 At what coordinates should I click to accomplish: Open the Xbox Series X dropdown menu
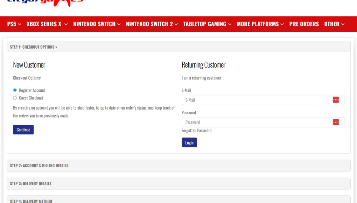pyautogui.click(x=47, y=24)
